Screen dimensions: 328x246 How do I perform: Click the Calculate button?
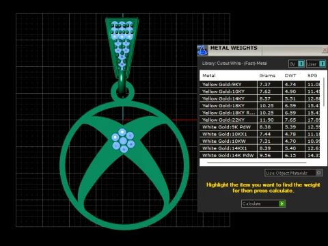click(x=263, y=204)
